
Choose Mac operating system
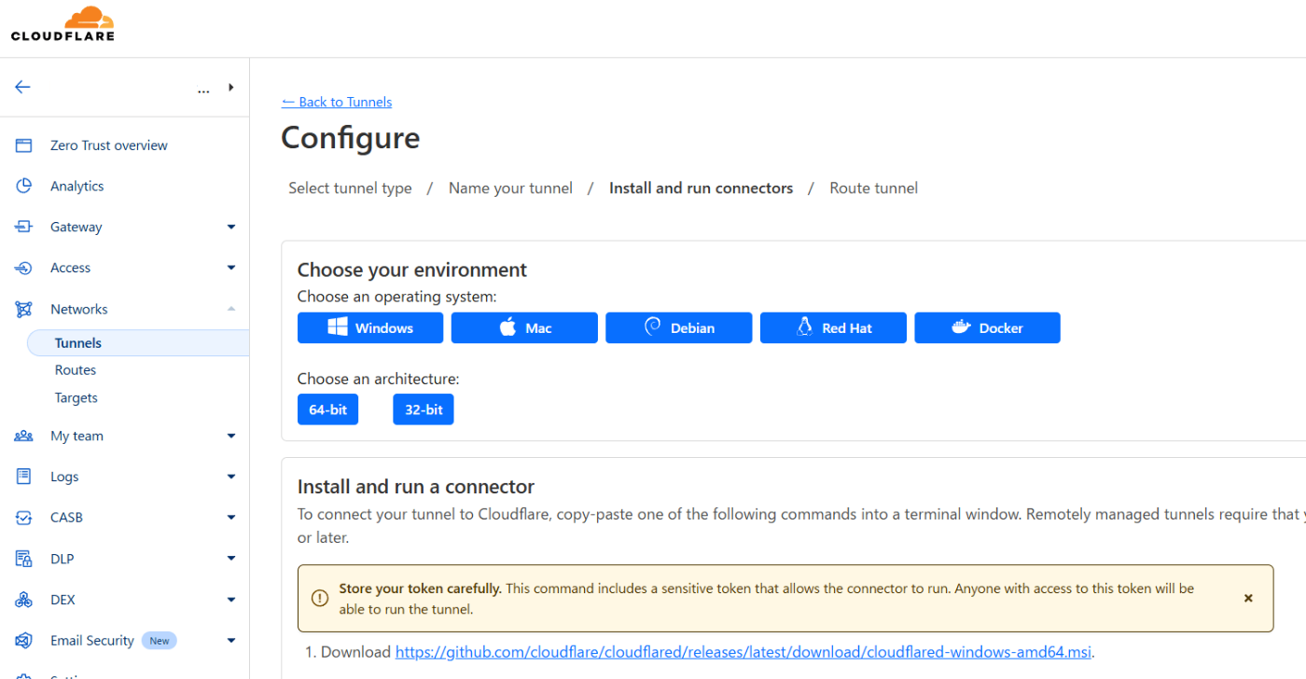click(x=524, y=328)
